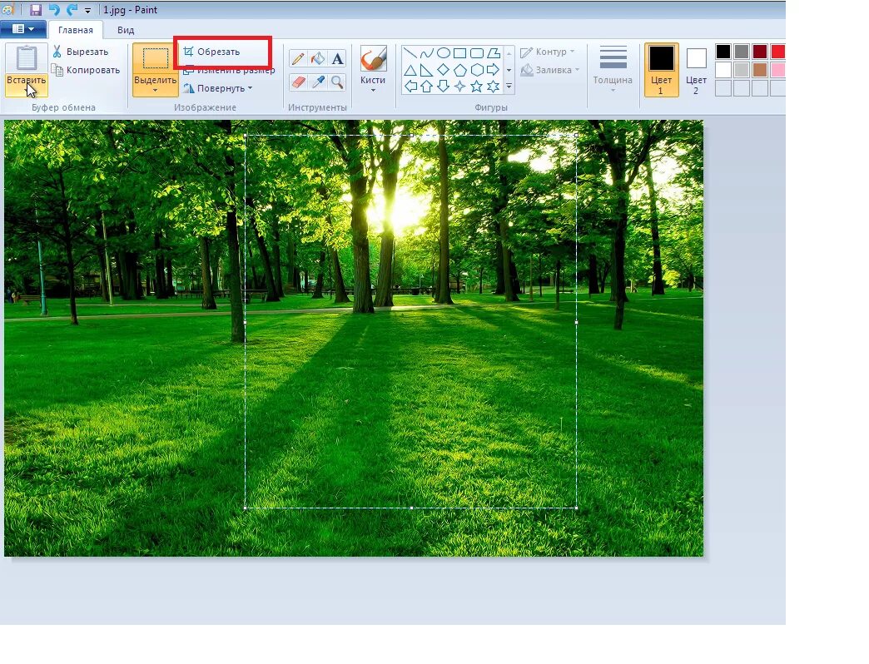Choose the Rounded rectangle shape
This screenshot has width=869, height=664.
coord(477,53)
